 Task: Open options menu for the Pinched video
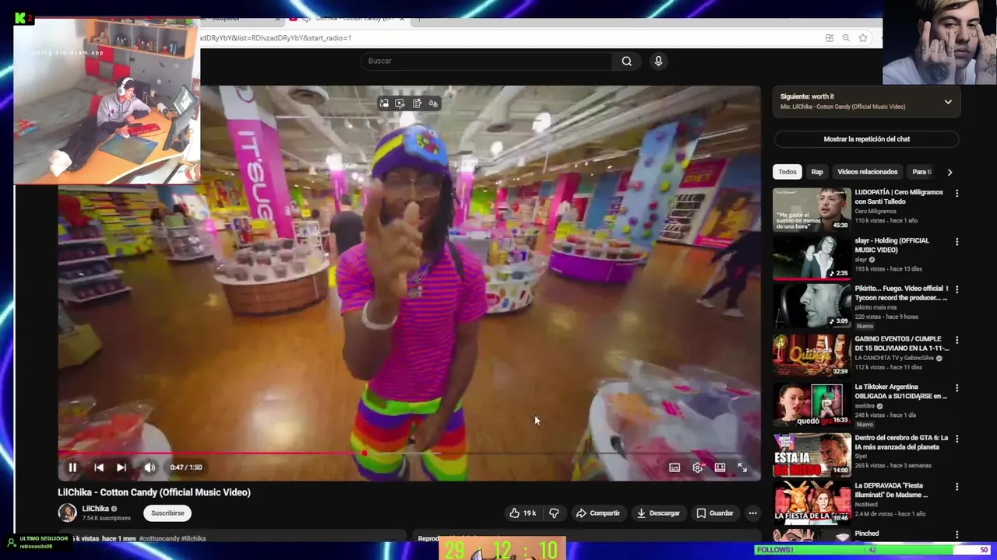click(957, 534)
